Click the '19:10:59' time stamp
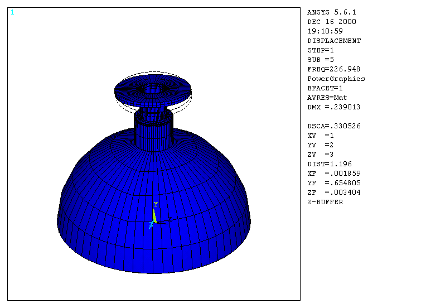The height and width of the screenshot is (308, 426). click(x=325, y=31)
